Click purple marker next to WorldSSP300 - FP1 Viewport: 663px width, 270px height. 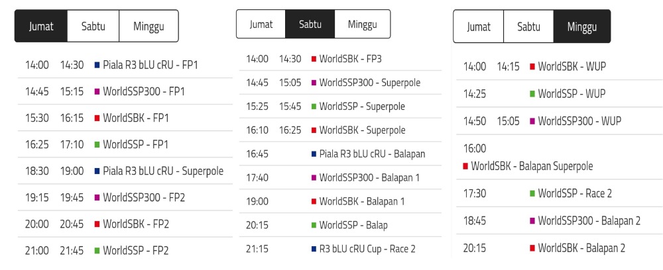97,91
